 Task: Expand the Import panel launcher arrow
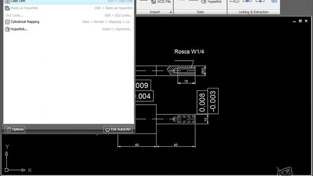pos(171,12)
